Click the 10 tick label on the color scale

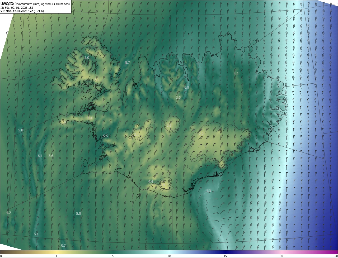[x=169, y=256]
